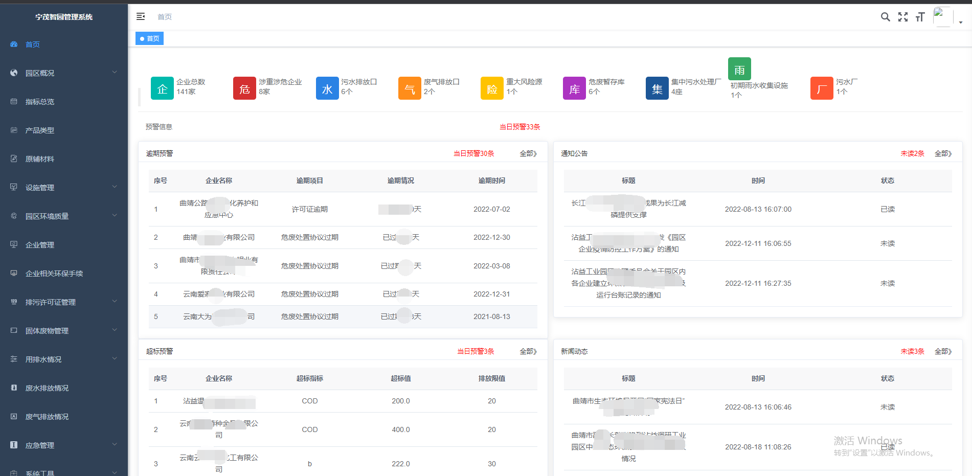This screenshot has height=476, width=972.
Task: Click the dark blue 集 centralized treatment icon
Action: (657, 88)
